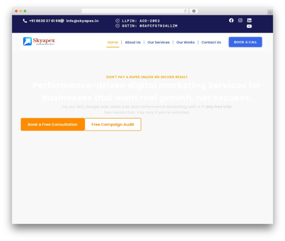
Task: Open the Contact Us menu item
Action: pos(211,42)
